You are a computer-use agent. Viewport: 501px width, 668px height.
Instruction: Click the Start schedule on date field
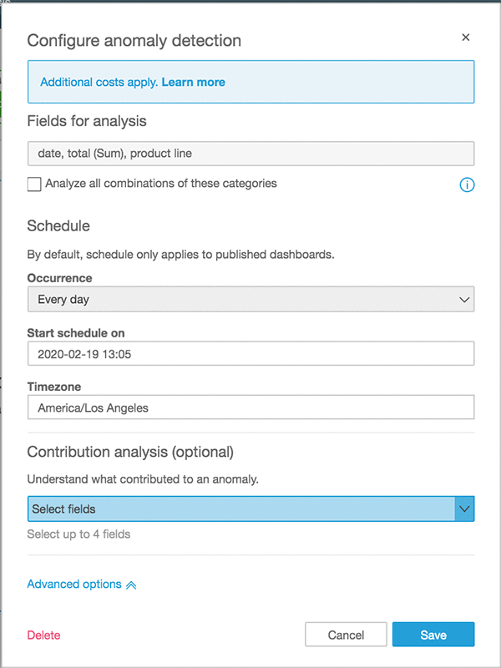coord(251,353)
